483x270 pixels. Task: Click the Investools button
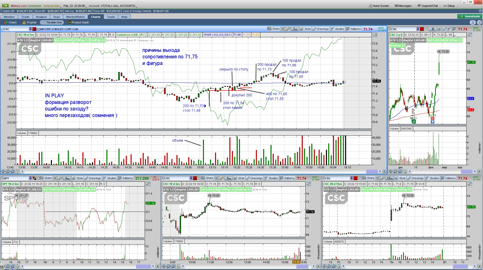[x=470, y=16]
